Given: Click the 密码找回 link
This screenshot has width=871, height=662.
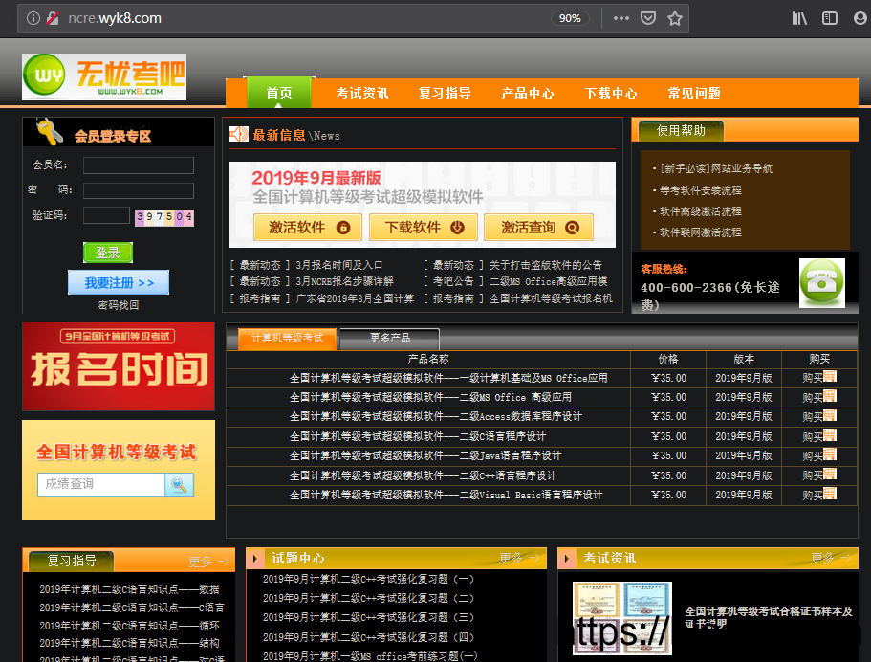Looking at the screenshot, I should (119, 304).
